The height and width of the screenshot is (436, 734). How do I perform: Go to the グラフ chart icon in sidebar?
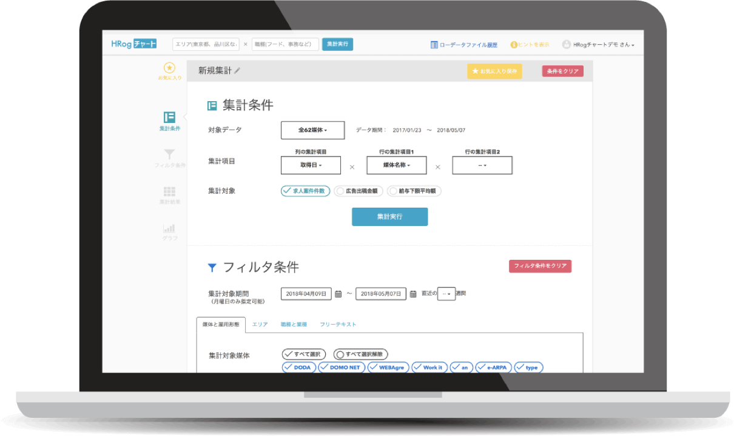169,229
